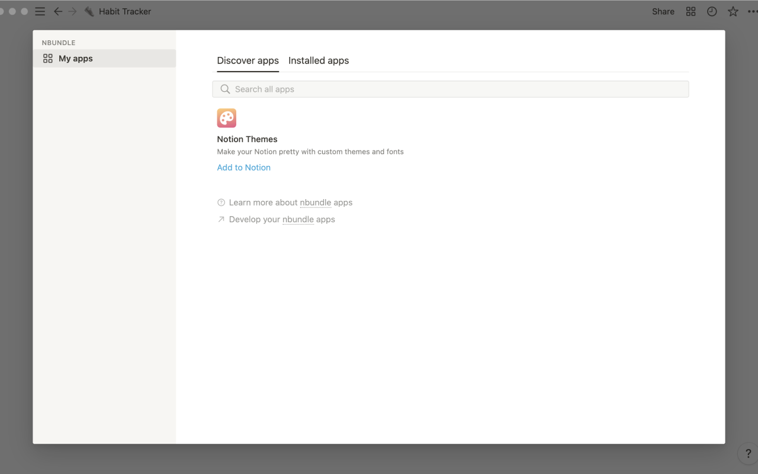The width and height of the screenshot is (758, 474).
Task: Click the search magnifier icon
Action: tap(225, 89)
